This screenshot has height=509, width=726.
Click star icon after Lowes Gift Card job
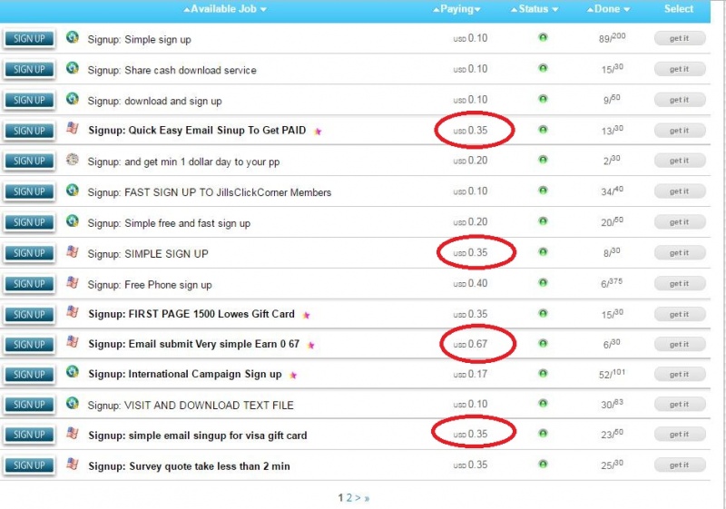point(306,315)
